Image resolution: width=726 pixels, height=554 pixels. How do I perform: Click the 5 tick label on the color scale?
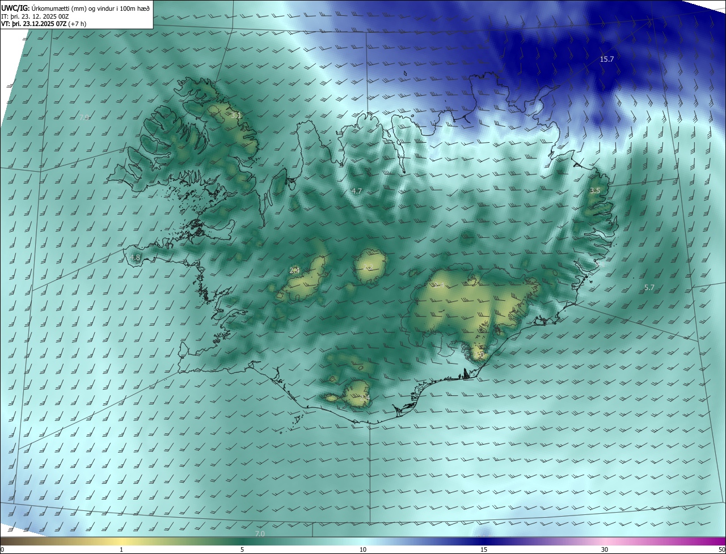click(x=242, y=549)
